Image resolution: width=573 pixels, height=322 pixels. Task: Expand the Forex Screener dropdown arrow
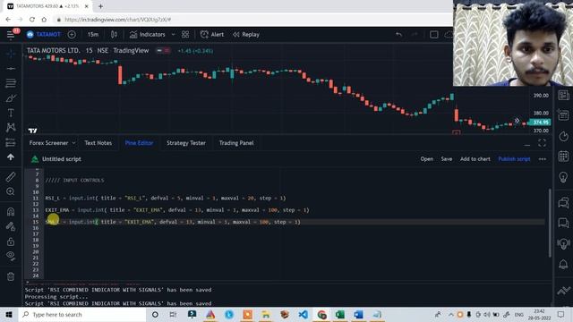click(73, 143)
